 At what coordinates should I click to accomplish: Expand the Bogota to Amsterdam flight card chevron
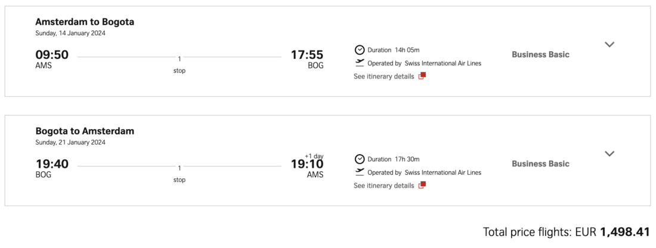609,153
